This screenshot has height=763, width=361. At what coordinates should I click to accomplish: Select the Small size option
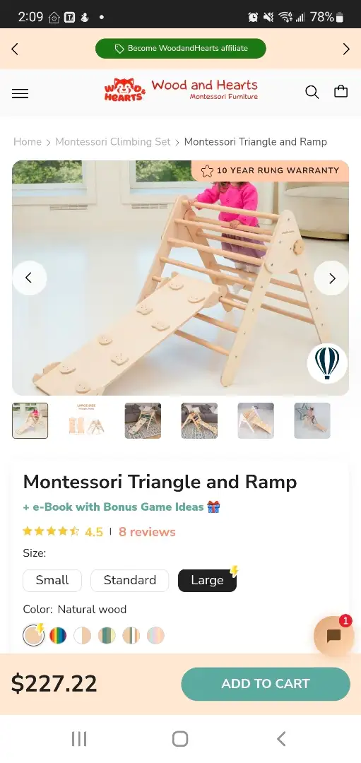pyautogui.click(x=52, y=580)
